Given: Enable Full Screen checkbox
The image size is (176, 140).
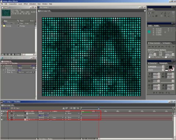Looking at the screenshot, I should pyautogui.click(x=166, y=57).
